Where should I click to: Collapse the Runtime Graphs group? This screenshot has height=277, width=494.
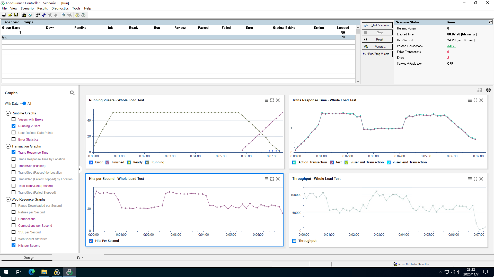pyautogui.click(x=8, y=113)
